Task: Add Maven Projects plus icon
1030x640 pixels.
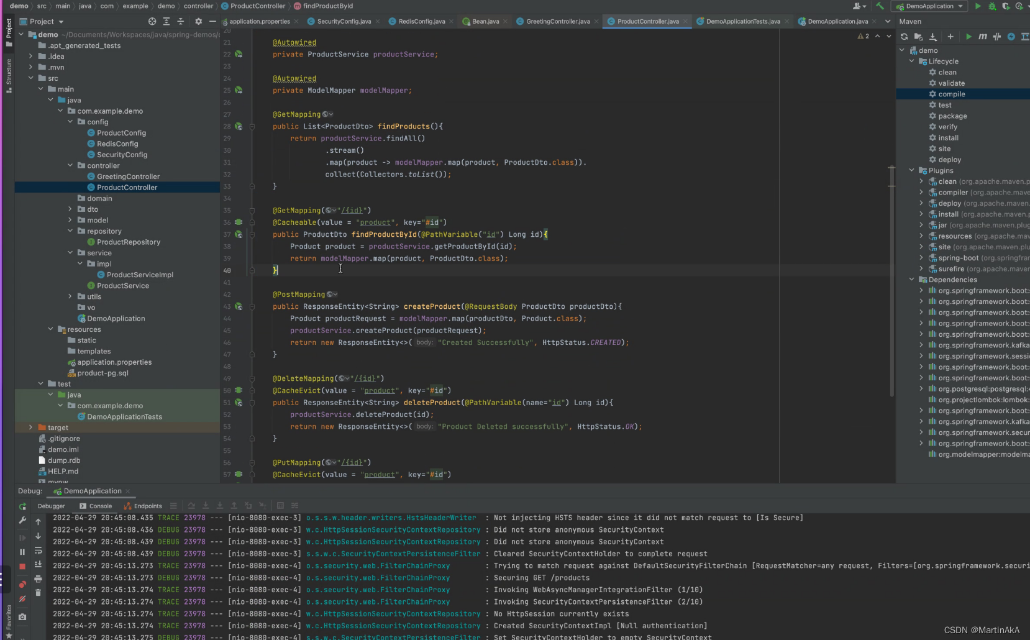Action: click(950, 37)
